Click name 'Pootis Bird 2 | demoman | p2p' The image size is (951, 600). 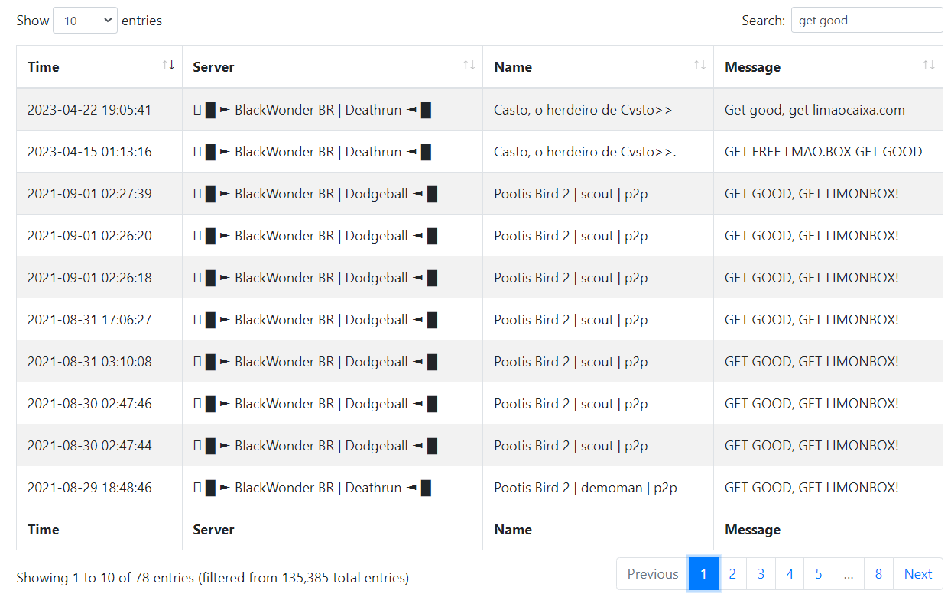click(x=586, y=488)
